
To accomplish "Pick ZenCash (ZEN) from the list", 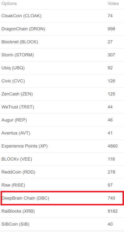I will (x=62, y=94).
